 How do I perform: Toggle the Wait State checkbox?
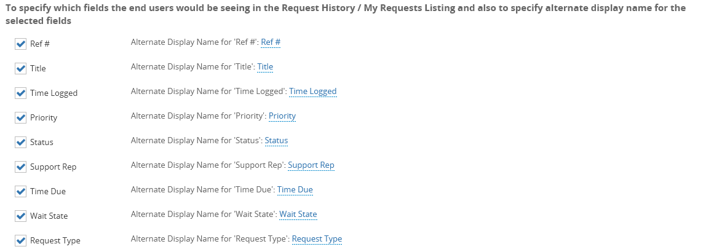[x=20, y=216]
